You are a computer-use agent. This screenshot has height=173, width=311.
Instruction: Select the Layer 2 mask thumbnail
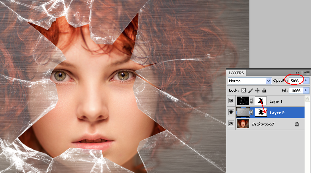pos(261,112)
